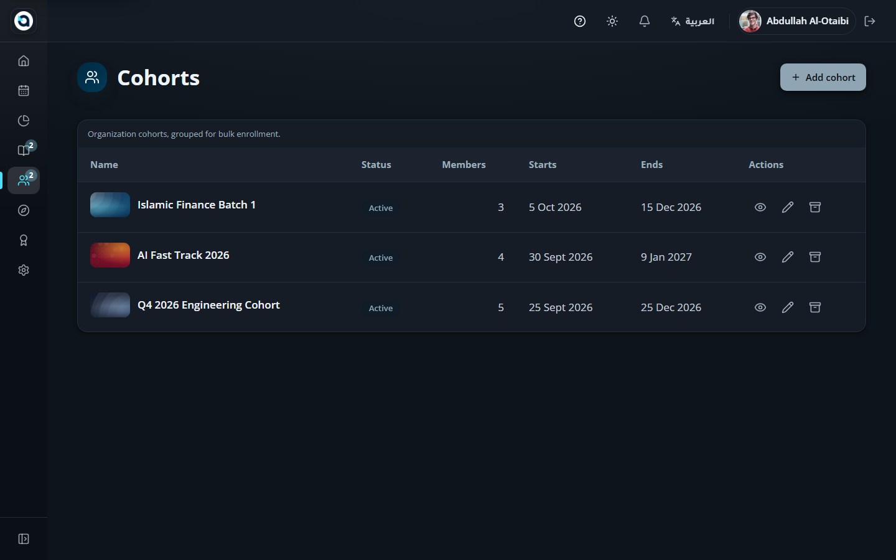Image resolution: width=896 pixels, height=560 pixels.
Task: View Q4 2026 Engineering Cohort details
Action: [760, 307]
